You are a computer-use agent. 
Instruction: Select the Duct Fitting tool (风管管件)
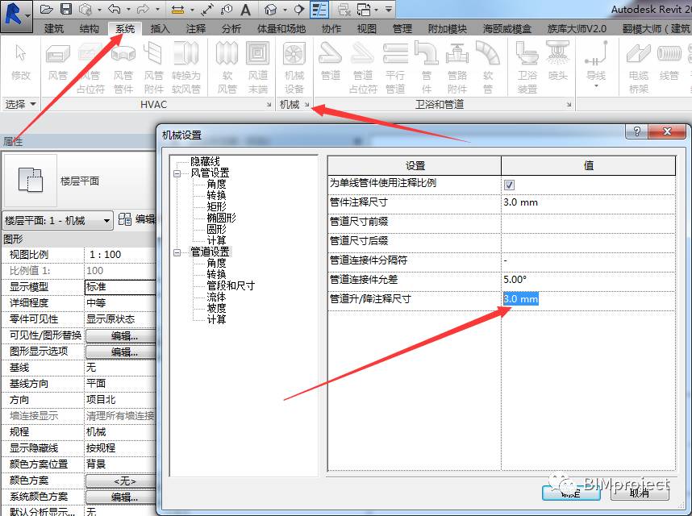point(123,68)
